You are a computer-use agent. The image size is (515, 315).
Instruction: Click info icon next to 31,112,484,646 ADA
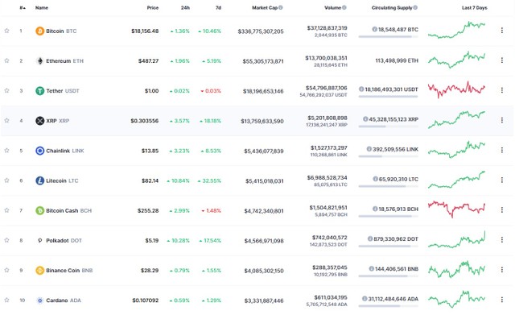click(365, 299)
